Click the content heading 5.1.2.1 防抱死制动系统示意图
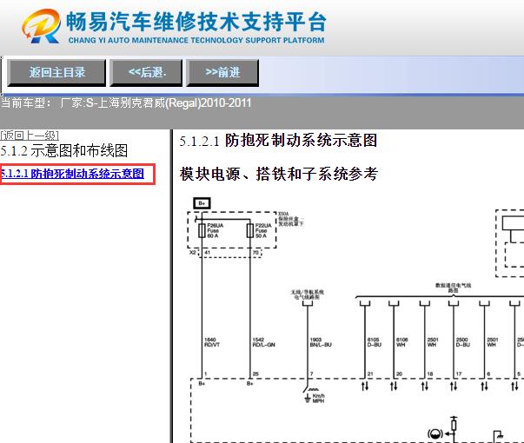This screenshot has width=524, height=443. [278, 141]
